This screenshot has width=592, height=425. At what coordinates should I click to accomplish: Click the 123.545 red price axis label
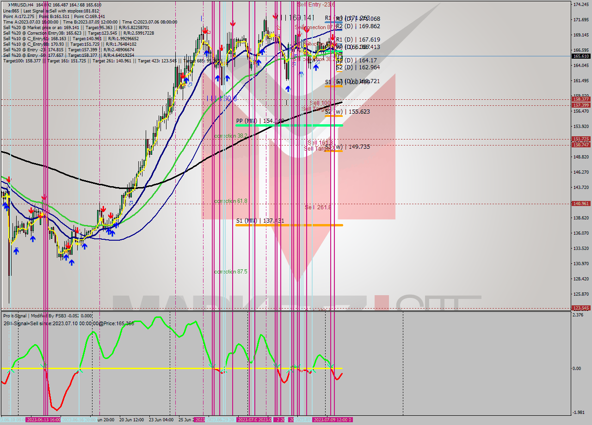click(581, 308)
